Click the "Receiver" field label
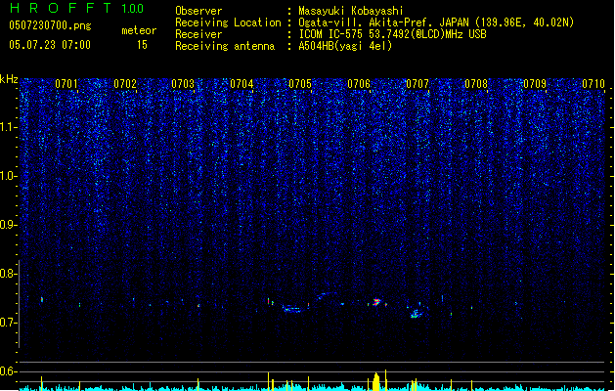 pyautogui.click(x=198, y=34)
